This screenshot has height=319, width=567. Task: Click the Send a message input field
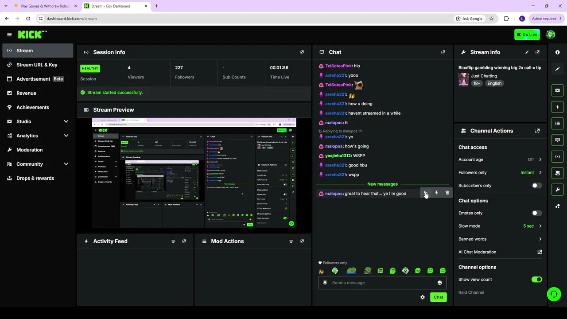click(382, 283)
